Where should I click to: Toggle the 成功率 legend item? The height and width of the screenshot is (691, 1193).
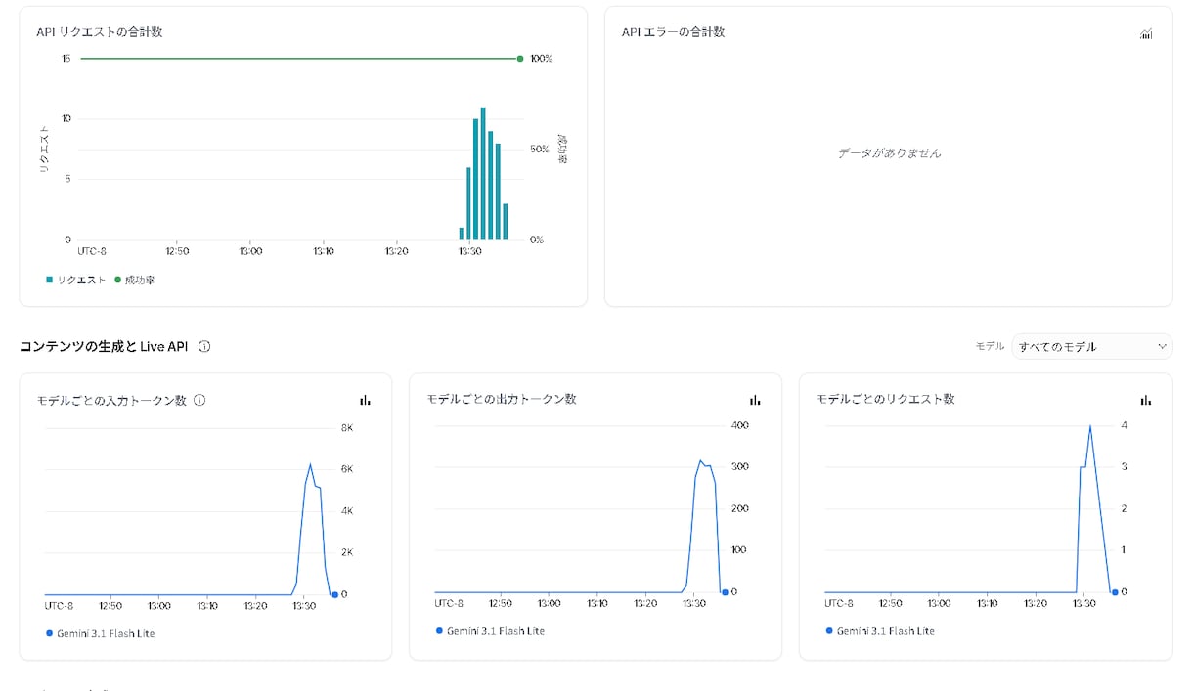(134, 280)
